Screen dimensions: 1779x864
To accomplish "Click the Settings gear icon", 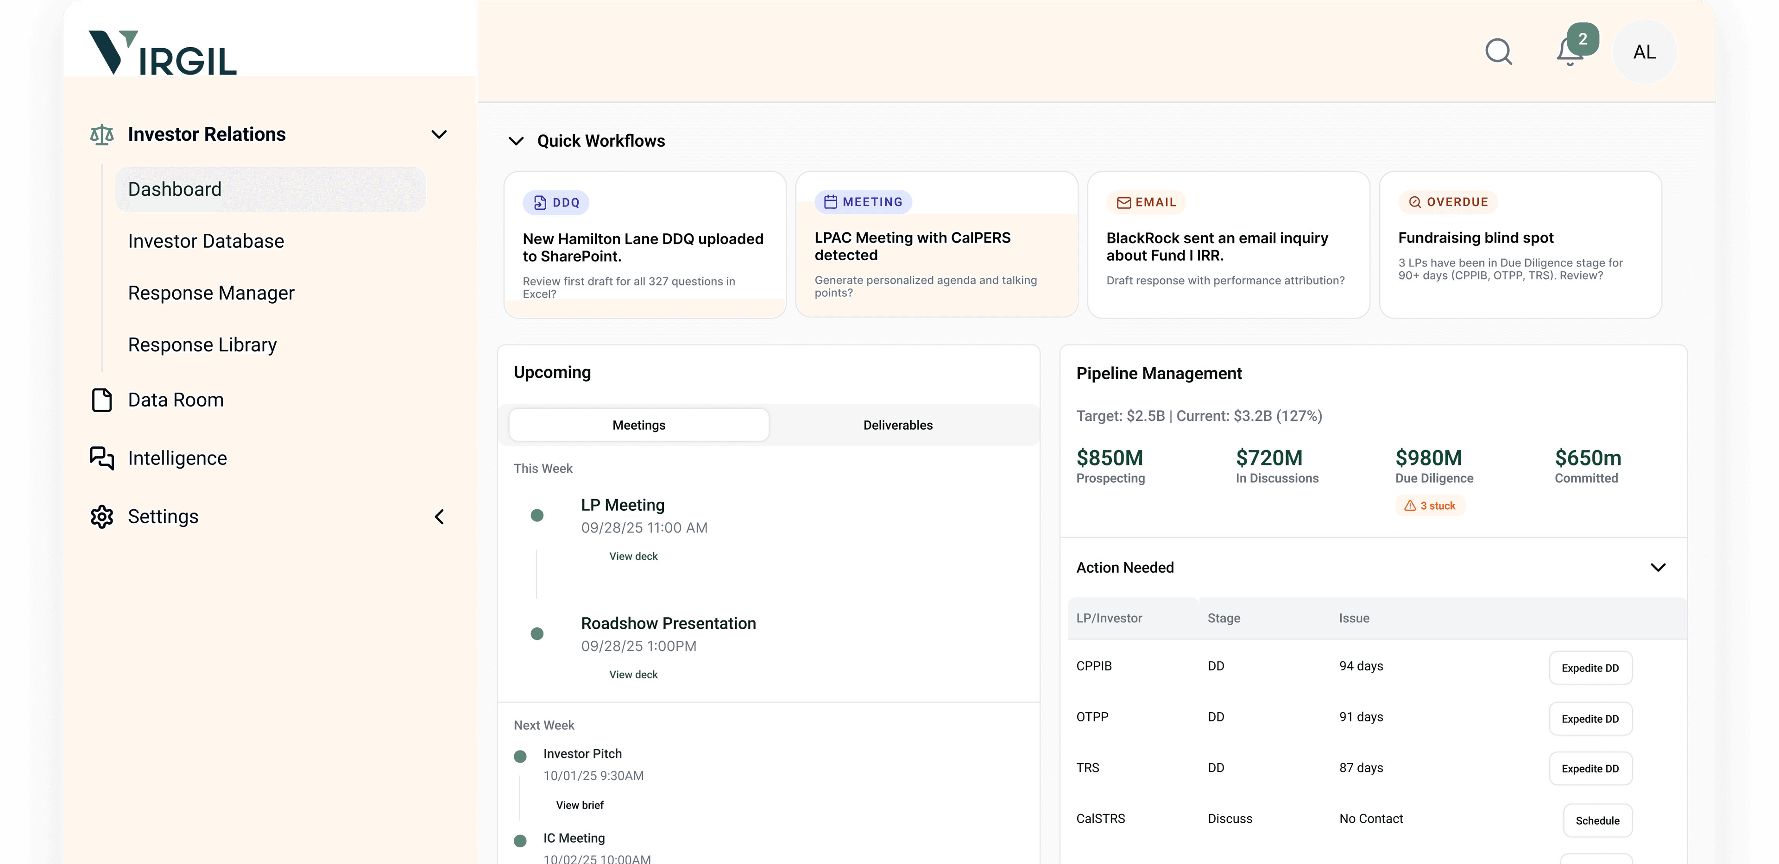I will tap(101, 516).
